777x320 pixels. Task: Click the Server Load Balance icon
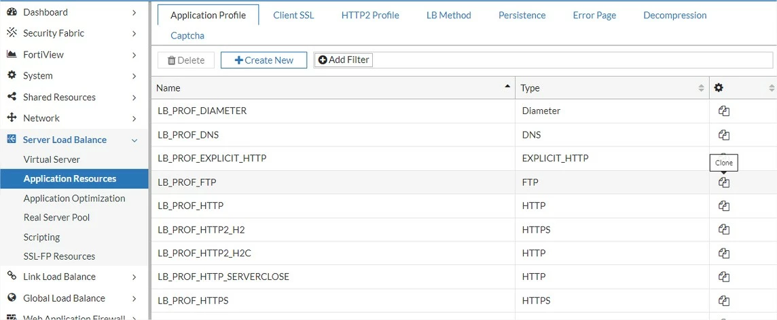coord(12,140)
